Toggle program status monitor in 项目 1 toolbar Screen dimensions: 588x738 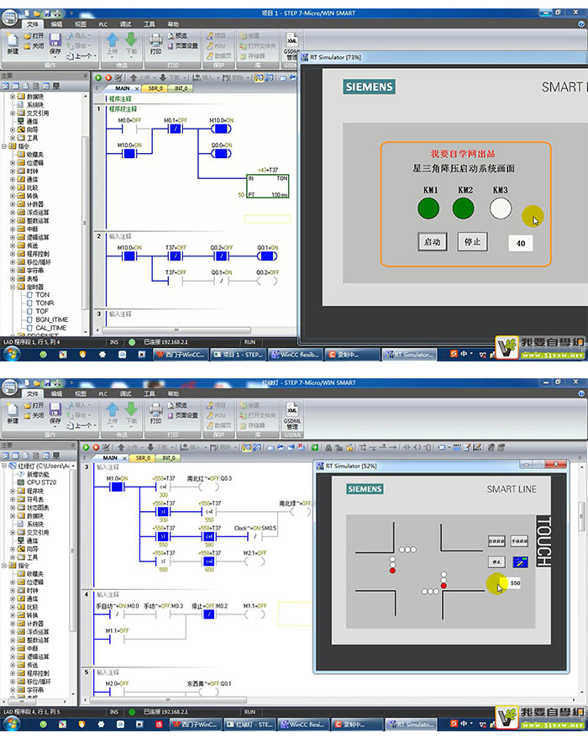259,77
